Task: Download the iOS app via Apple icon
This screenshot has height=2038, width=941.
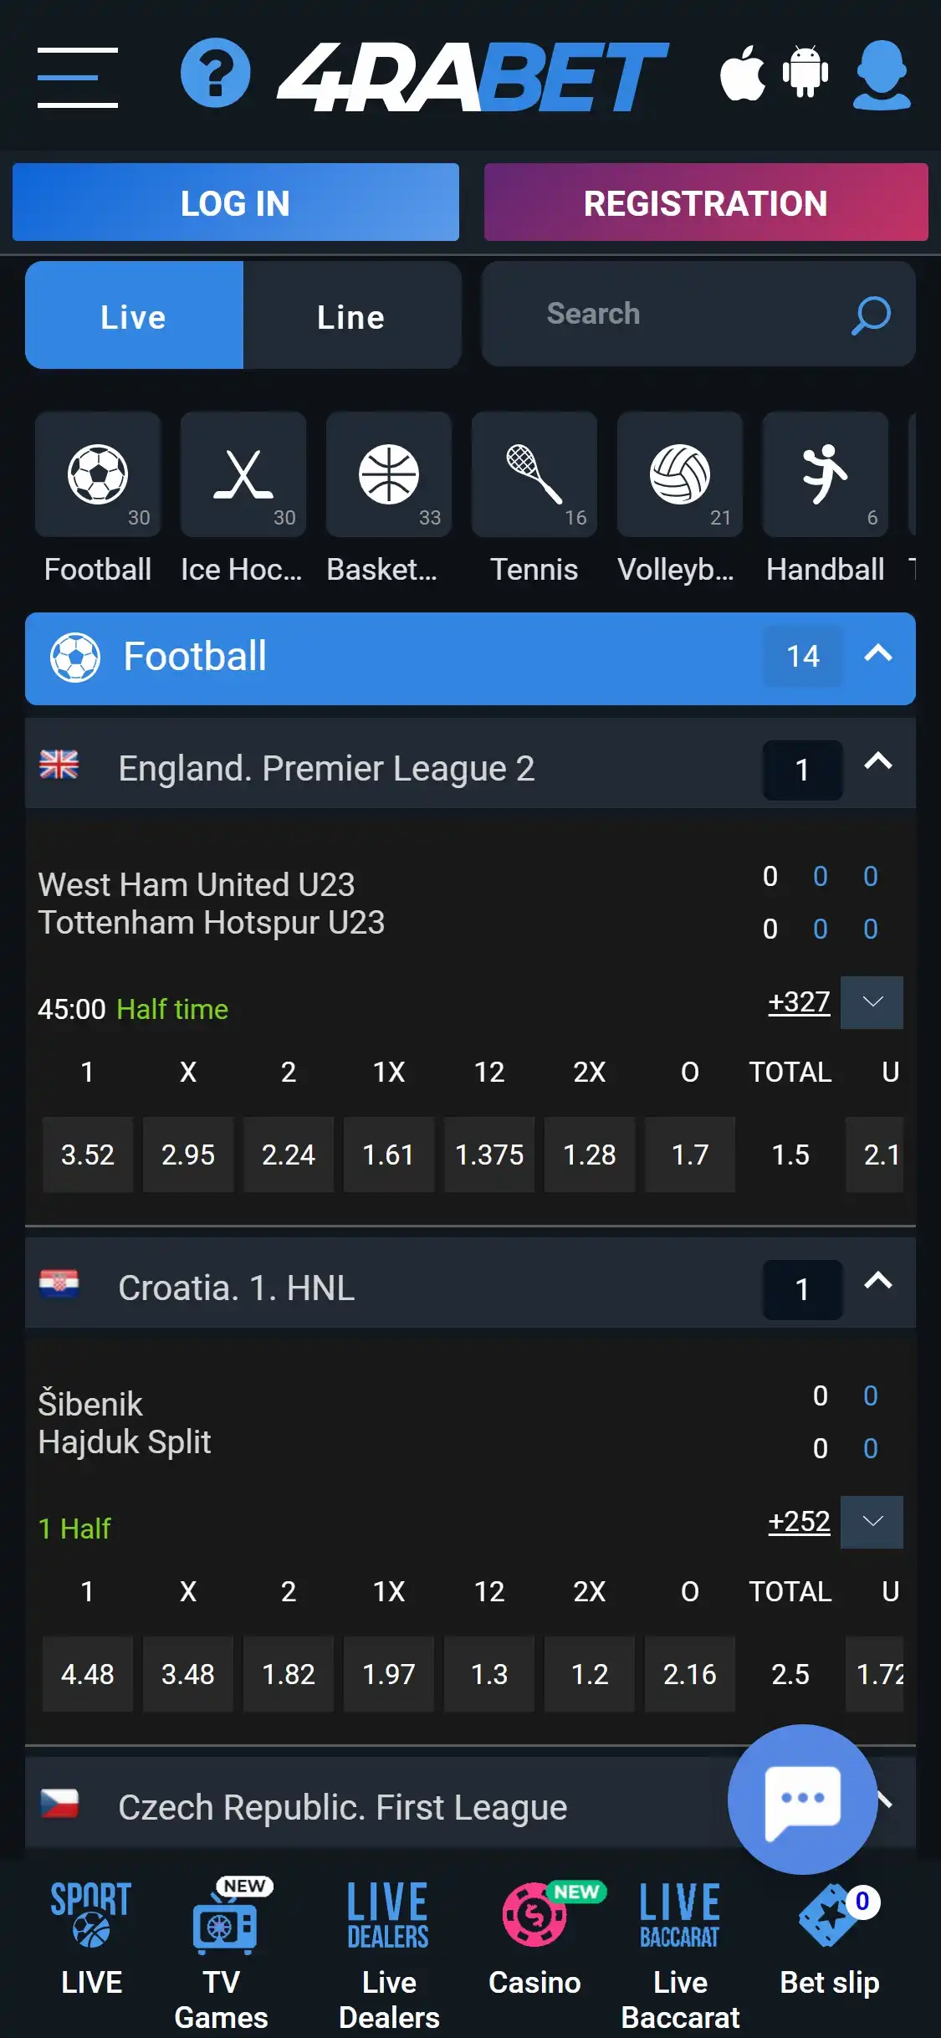Action: 742,74
